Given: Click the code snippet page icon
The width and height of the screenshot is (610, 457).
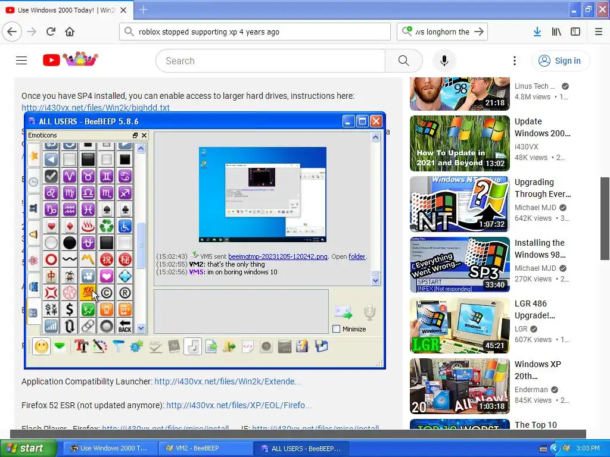Looking at the screenshot, I should tap(248, 346).
